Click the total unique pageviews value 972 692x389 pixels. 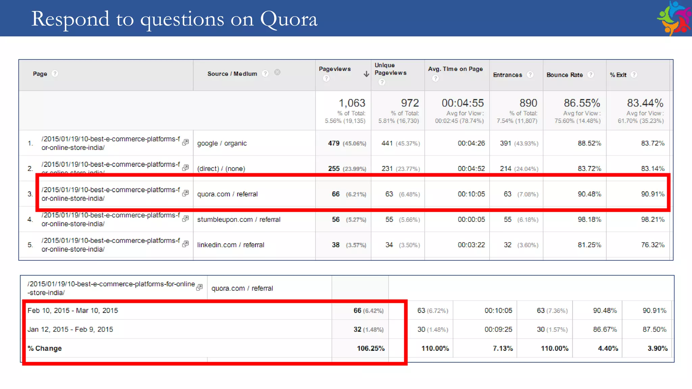point(410,103)
